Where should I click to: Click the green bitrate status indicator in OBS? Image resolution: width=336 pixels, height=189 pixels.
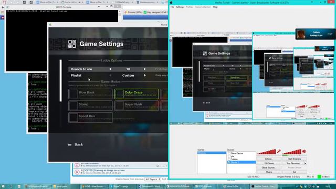pos(319,176)
